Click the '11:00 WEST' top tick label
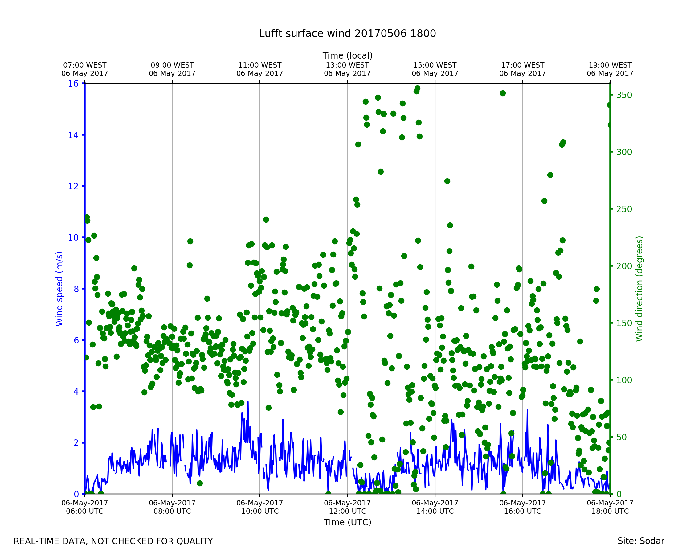 (x=260, y=65)
